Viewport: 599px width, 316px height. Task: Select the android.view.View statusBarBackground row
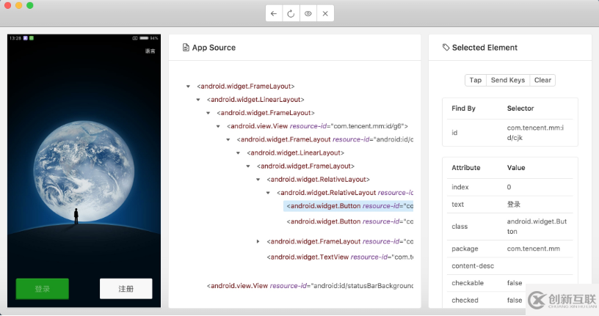click(311, 286)
